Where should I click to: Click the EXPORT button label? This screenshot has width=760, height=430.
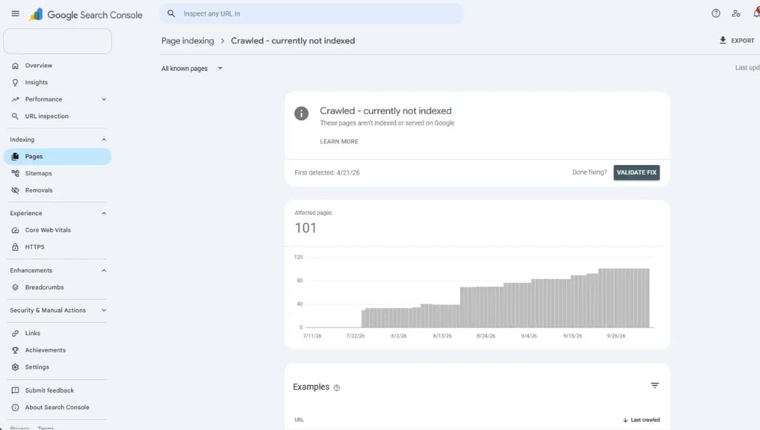pos(742,40)
